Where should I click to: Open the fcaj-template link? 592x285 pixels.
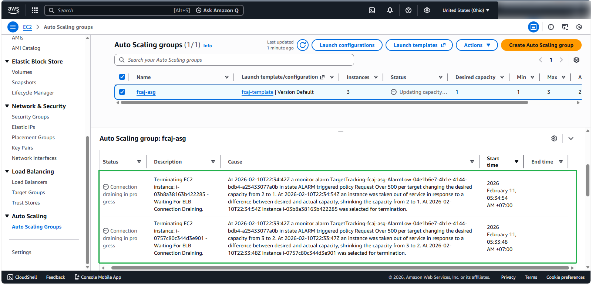pos(258,92)
